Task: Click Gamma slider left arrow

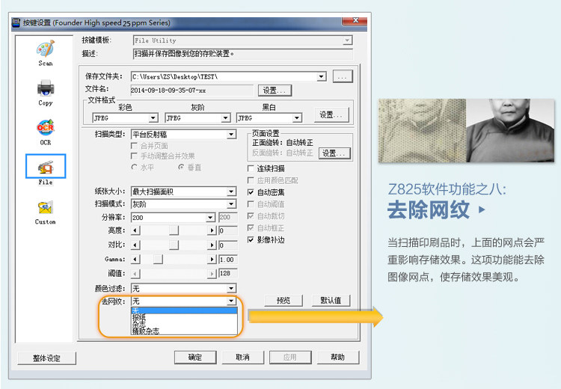Action: pyautogui.click(x=135, y=259)
